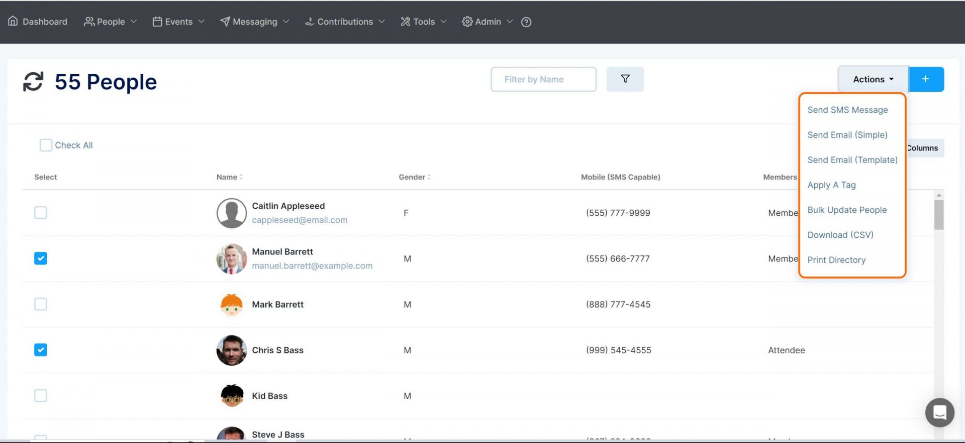The width and height of the screenshot is (965, 443).
Task: Open the cappleseed@email.com email link
Action: coord(300,220)
